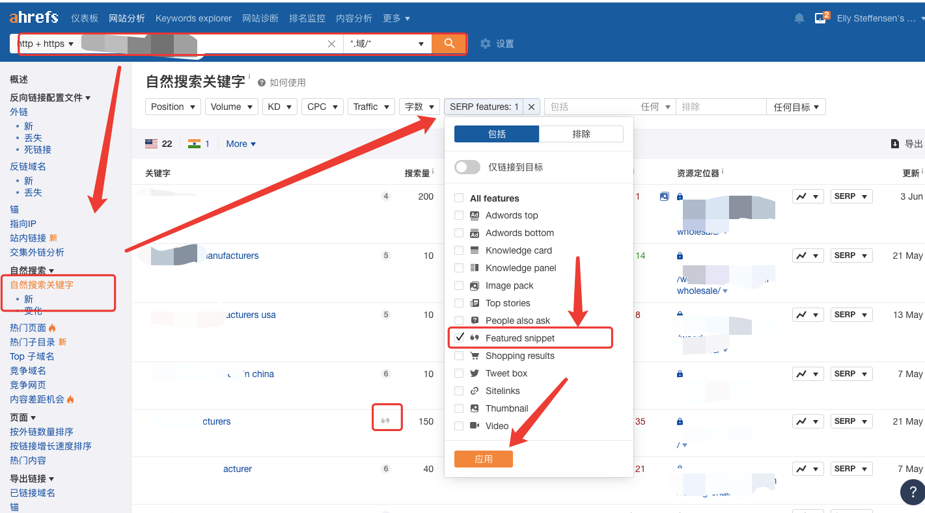The width and height of the screenshot is (925, 513).
Task: Check the Shopping results checkbox
Action: (x=459, y=356)
